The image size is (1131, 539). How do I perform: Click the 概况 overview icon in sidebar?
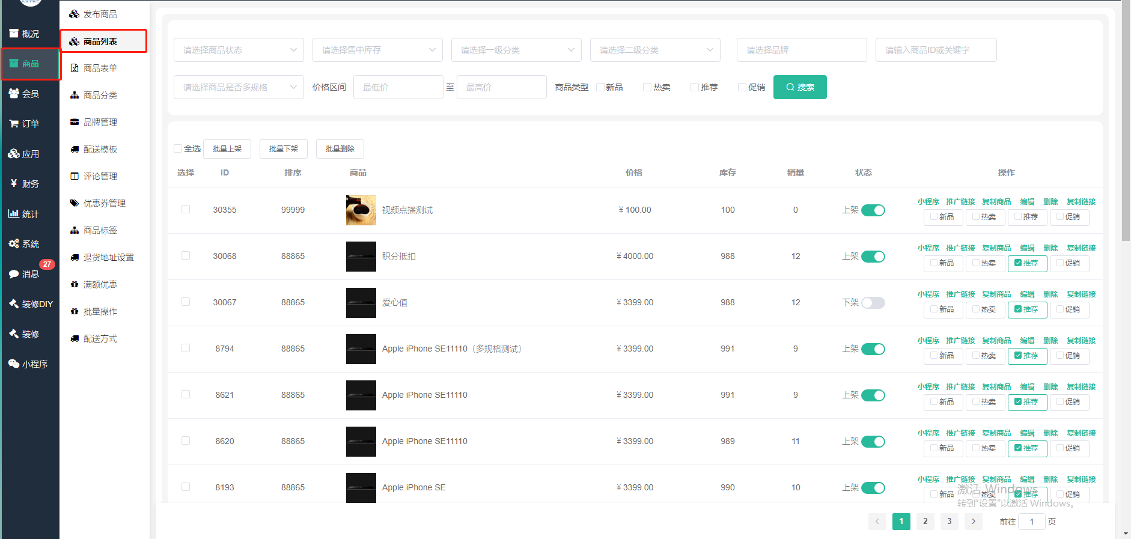tap(13, 34)
